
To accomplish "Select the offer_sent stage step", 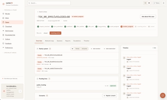I will [90, 27].
